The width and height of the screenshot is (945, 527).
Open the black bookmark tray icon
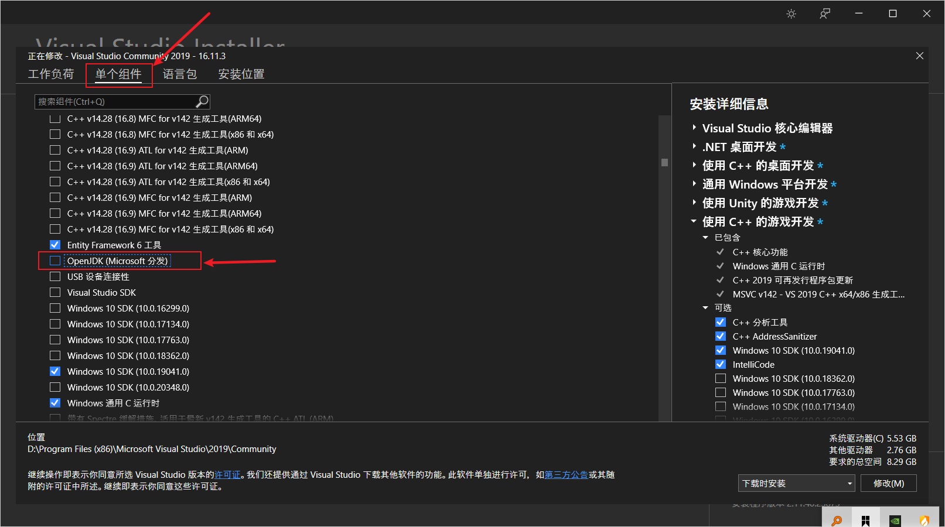(x=865, y=520)
